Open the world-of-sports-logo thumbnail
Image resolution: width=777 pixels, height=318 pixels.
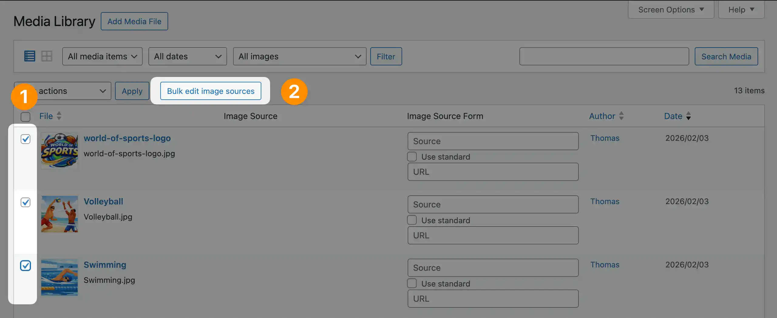click(59, 151)
